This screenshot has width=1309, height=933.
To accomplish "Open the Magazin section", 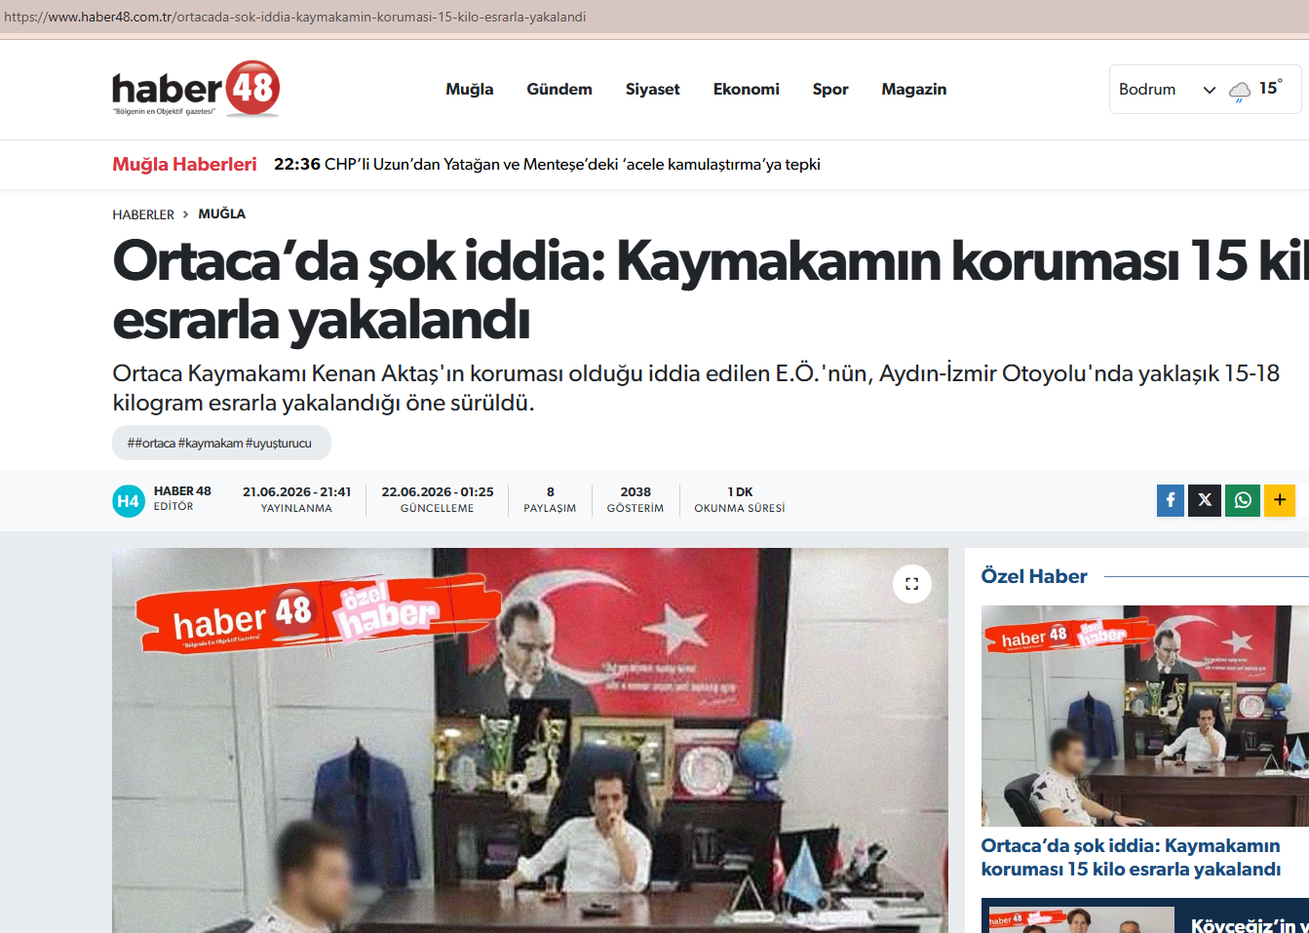I will [914, 89].
